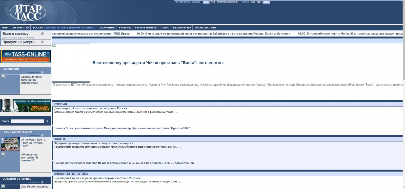Select the ВЛАСТЬ subsection in the nav bar
The width and height of the screenshot is (405, 189).
pos(50,28)
